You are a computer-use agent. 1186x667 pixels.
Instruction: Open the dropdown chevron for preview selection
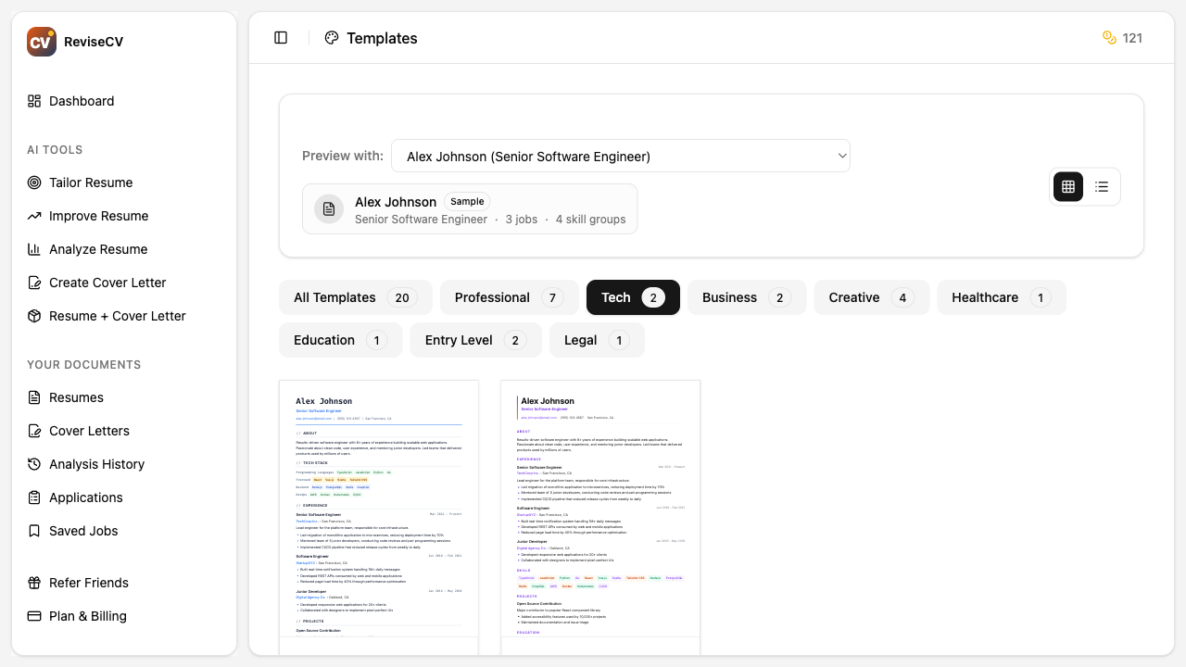click(x=841, y=156)
